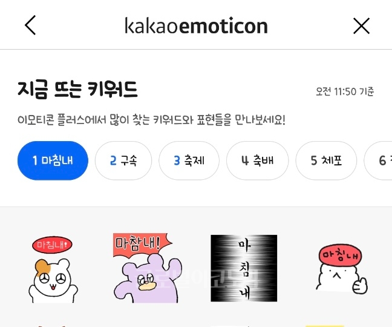This screenshot has width=392, height=327.
Task: Tap the thumbs-up hand of blob emoticon
Action: pos(360,286)
